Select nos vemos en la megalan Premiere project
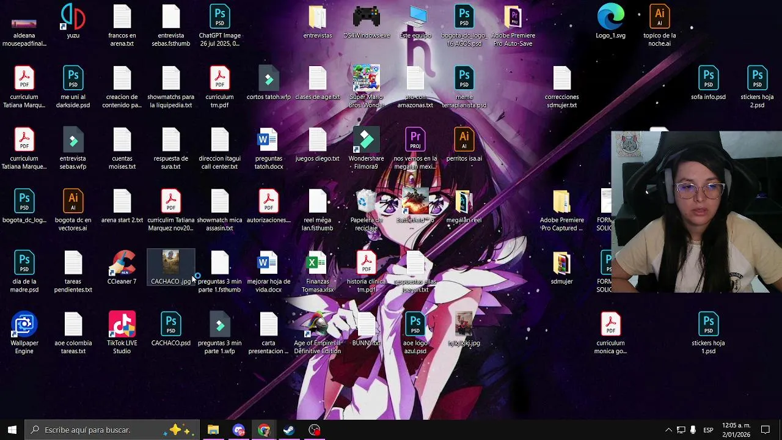Image resolution: width=782 pixels, height=440 pixels. pyautogui.click(x=415, y=148)
